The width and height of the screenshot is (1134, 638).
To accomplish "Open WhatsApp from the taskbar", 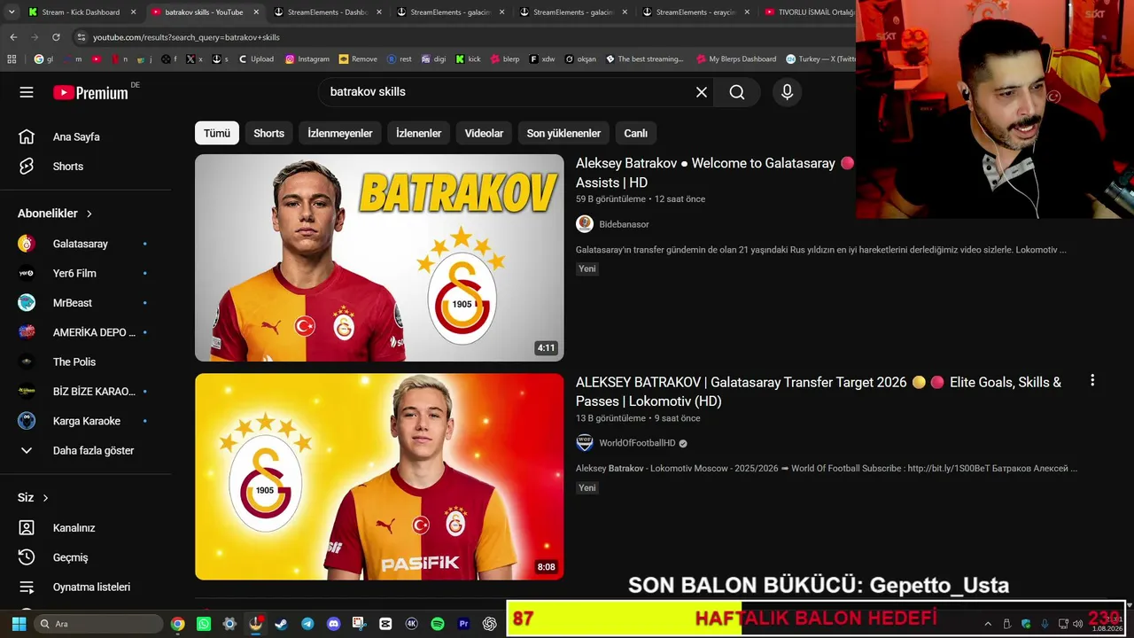I will 204,624.
